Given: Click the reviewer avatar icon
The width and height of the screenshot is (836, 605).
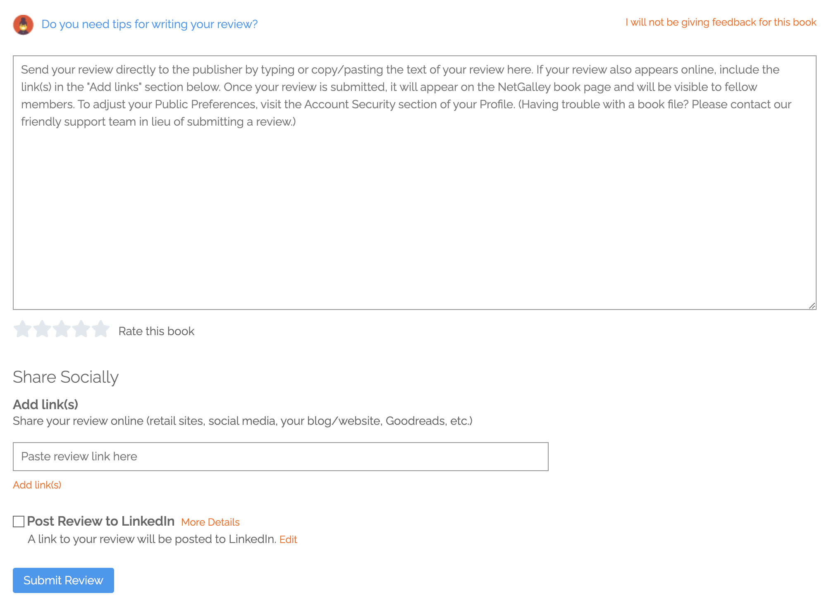Looking at the screenshot, I should pyautogui.click(x=23, y=25).
